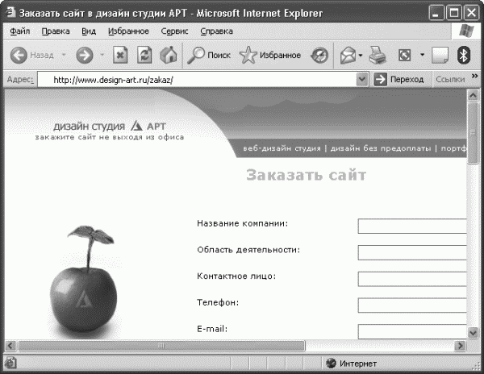Viewport: 484px width, 374px height.
Task: Go to the Home page icon
Action: [169, 55]
